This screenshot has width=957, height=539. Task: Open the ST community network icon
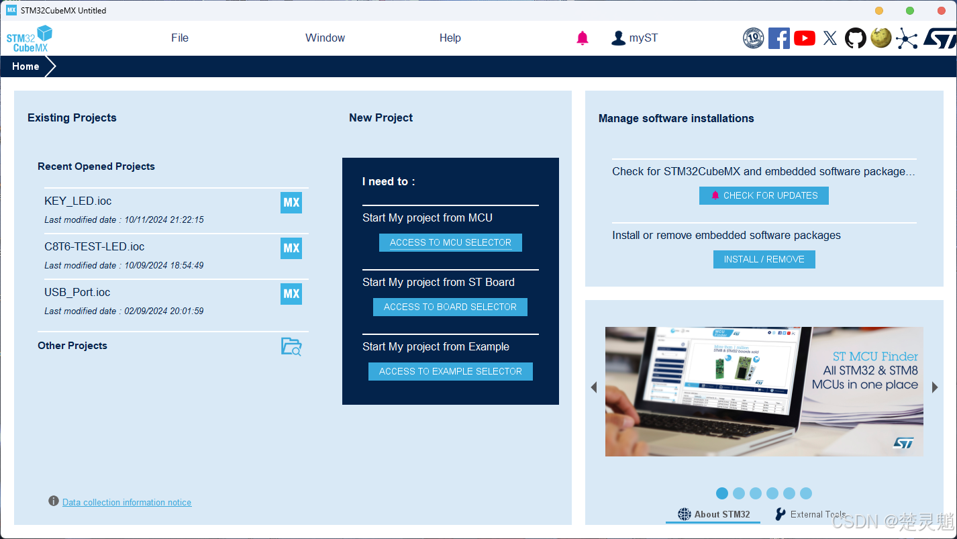coord(907,38)
